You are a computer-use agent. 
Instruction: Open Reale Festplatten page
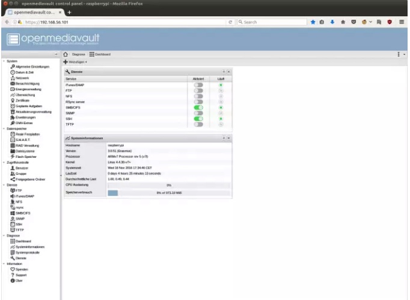[x=25, y=134]
